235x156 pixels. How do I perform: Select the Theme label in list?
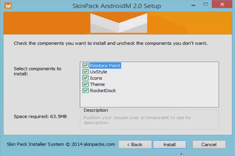(x=97, y=84)
